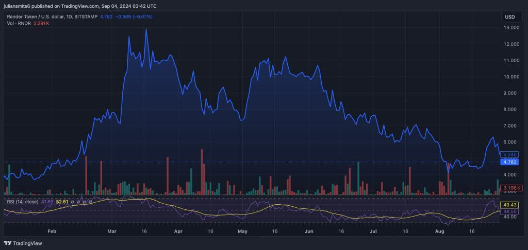Click the outlined 5.240 price tag
The width and height of the screenshot is (528, 250).
coord(509,154)
